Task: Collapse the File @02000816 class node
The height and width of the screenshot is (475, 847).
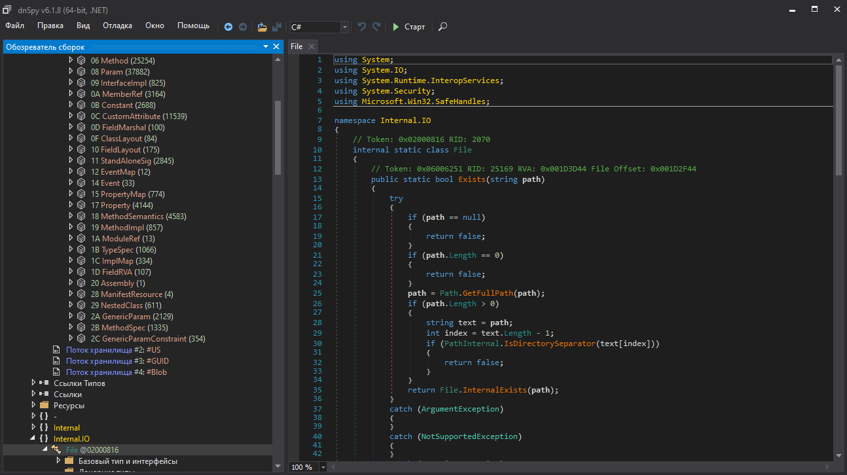Action: pyautogui.click(x=45, y=450)
